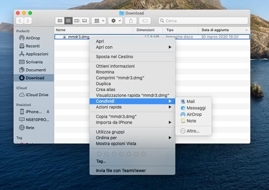Click the Finder share toolbar button
Viewport: 269px width, 190px height.
[131, 21]
